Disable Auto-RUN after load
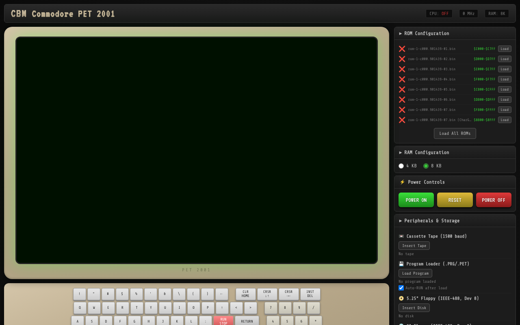Screen dimensions: 520x325 point(401,288)
